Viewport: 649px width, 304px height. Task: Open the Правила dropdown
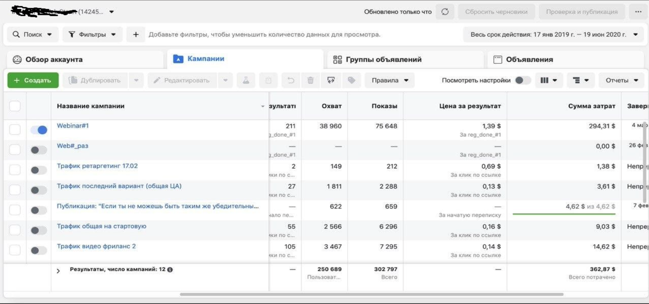(389, 80)
